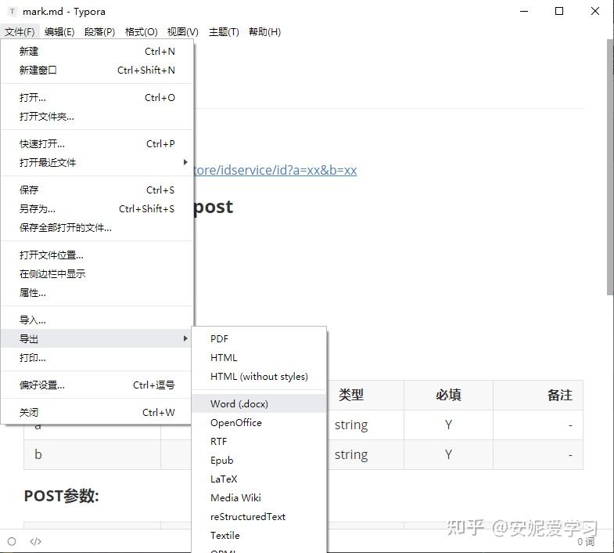Click the idservice URL link in document

(x=275, y=170)
